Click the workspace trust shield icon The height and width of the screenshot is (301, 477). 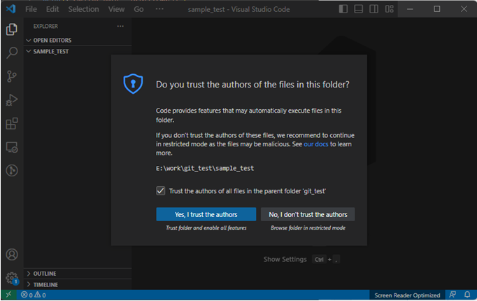click(x=133, y=84)
